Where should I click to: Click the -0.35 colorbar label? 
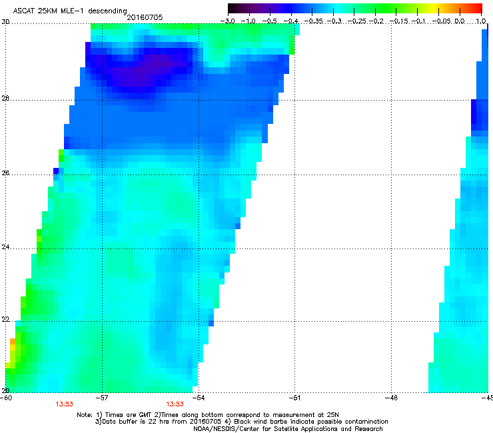point(314,21)
